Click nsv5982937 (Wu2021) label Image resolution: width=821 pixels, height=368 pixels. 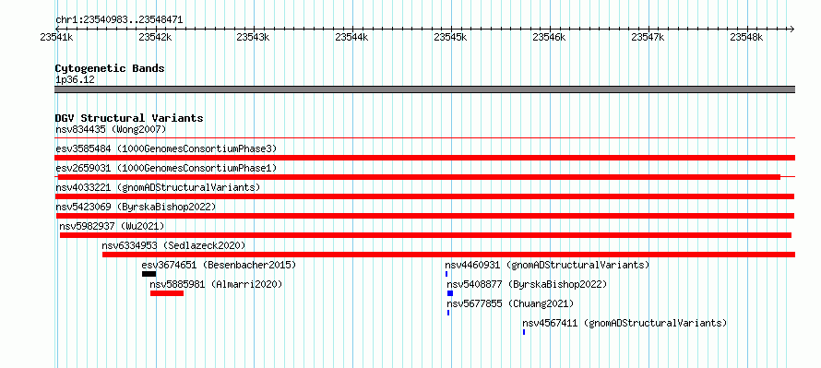112,226
